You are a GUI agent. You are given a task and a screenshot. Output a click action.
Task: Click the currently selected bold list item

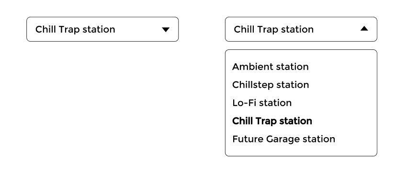coord(272,121)
